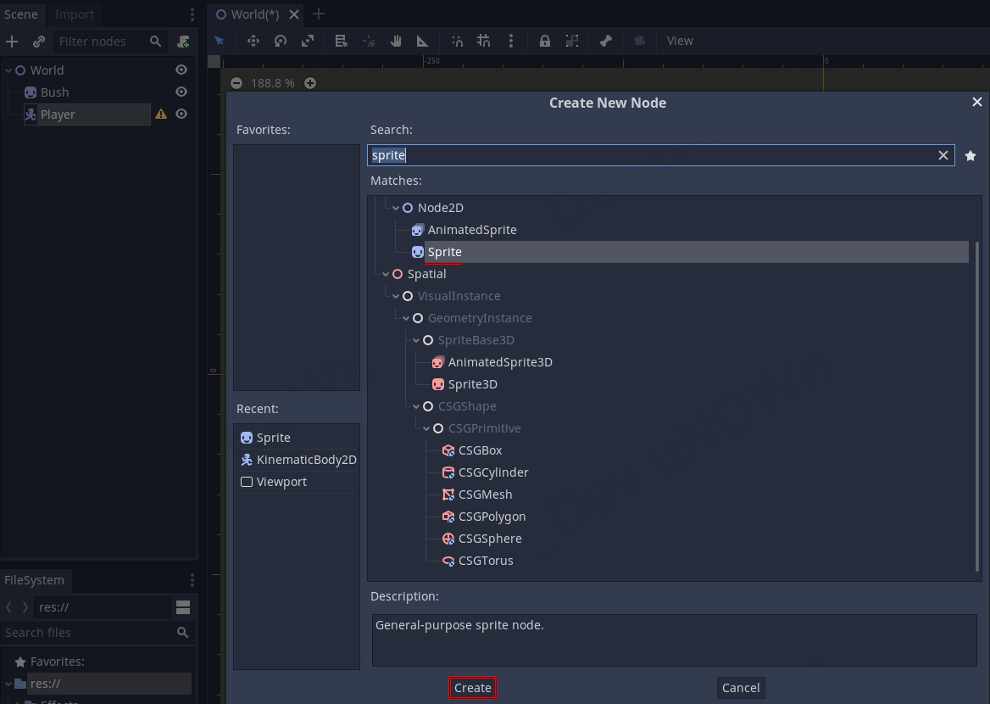Open snapping options three-dot menu

(x=511, y=41)
